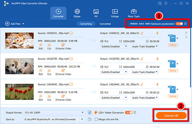Open Settings button for 14120750 video
Viewport: 192px width, 124px height.
tap(173, 70)
